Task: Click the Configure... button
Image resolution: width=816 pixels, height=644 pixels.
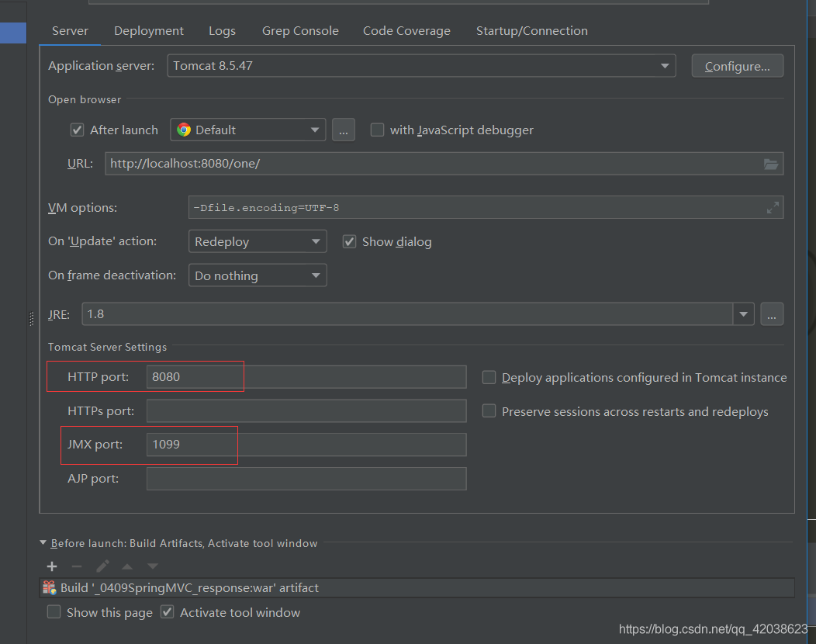Action: pos(738,66)
